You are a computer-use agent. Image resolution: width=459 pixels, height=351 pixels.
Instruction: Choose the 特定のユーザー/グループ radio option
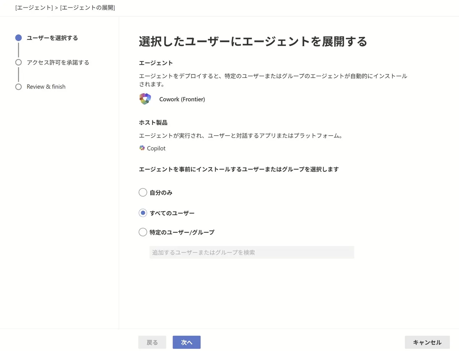(143, 232)
